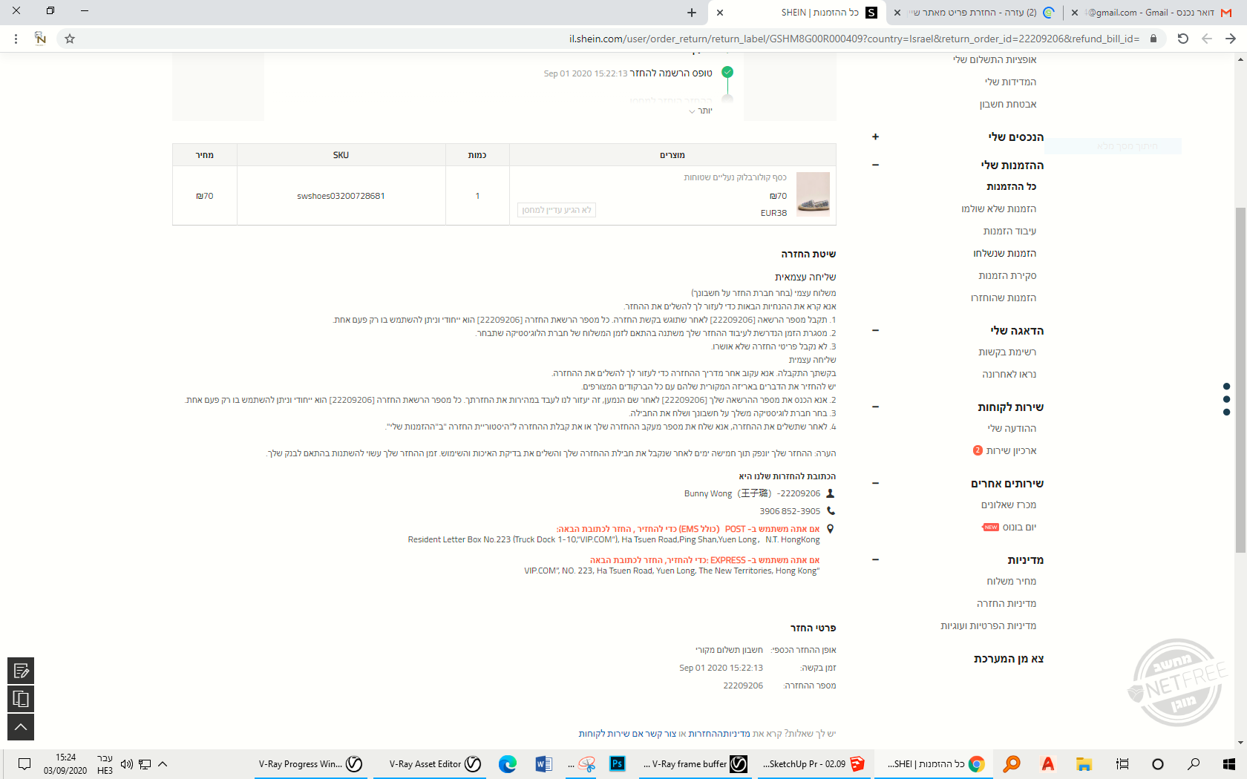Click the extension icon beside the bookmark star
Screen dimensions: 1247x779
click(x=41, y=39)
